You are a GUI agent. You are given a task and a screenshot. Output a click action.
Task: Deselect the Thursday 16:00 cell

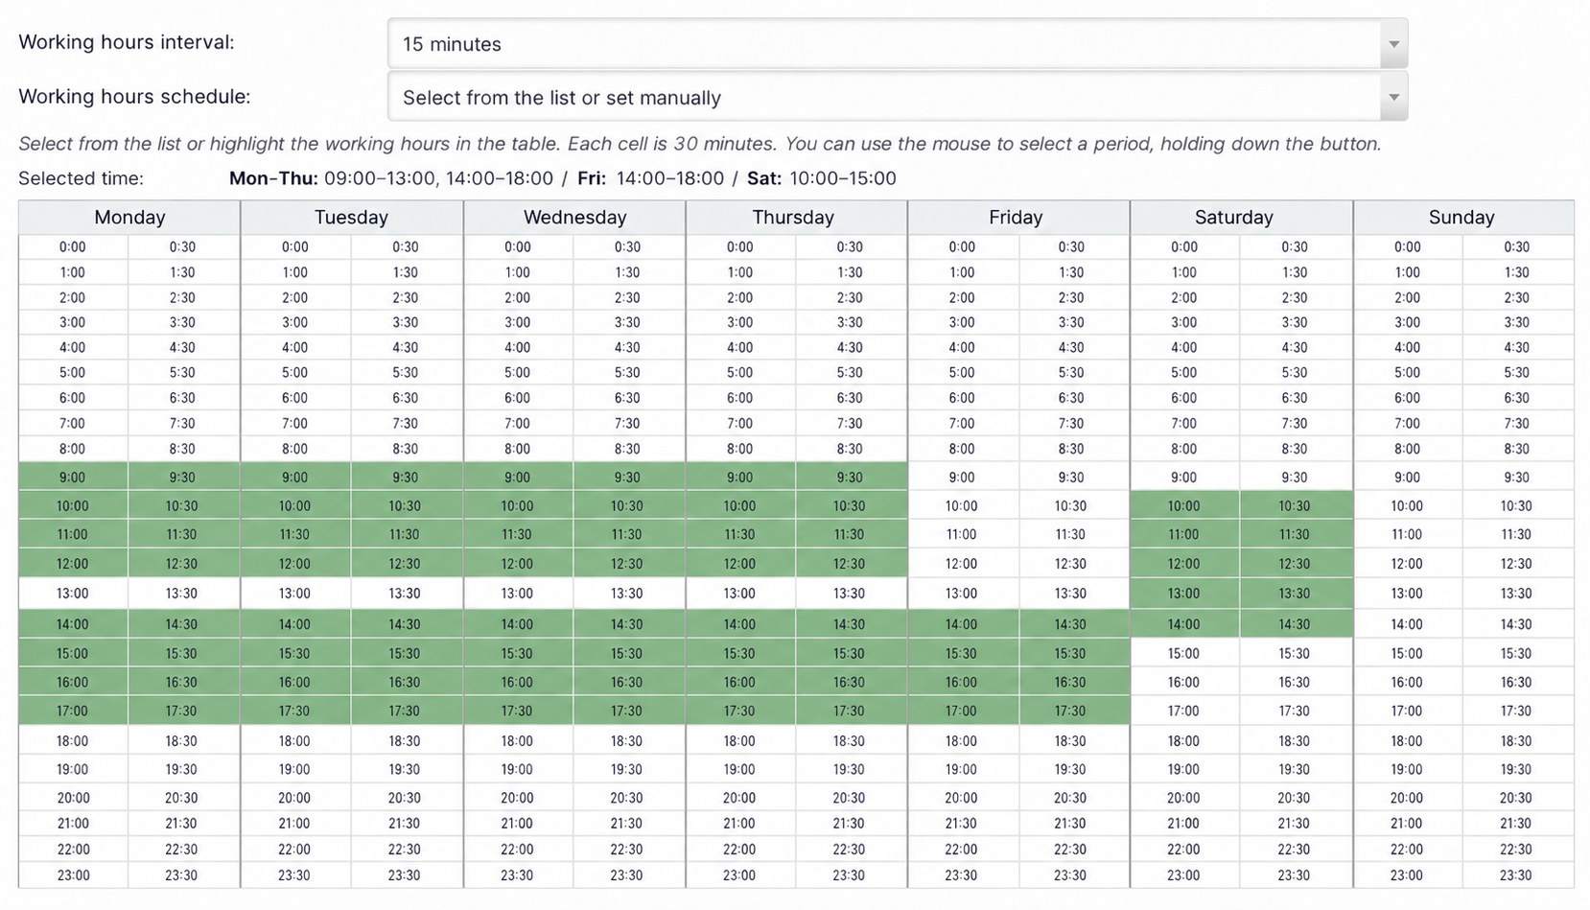tap(739, 682)
